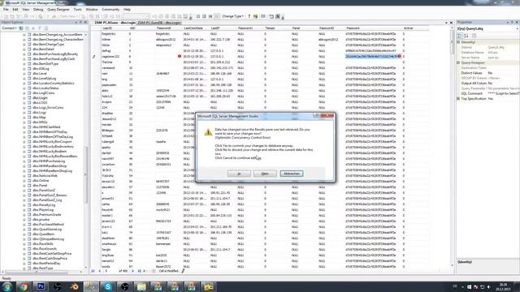Open the Window menu

pyautogui.click(x=92, y=10)
